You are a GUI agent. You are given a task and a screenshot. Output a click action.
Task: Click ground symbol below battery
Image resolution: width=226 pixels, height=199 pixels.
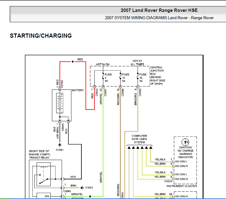(x=60, y=145)
